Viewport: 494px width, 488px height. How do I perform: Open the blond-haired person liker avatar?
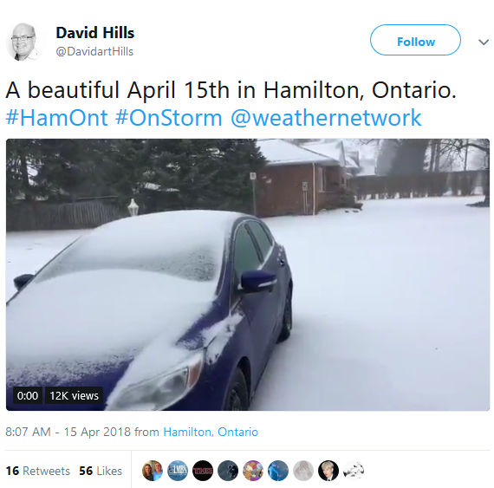[328, 471]
